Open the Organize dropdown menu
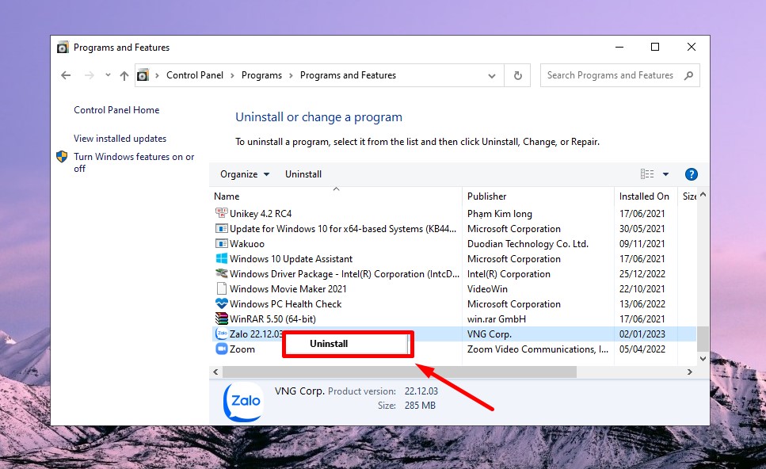This screenshot has width=766, height=469. click(x=244, y=174)
